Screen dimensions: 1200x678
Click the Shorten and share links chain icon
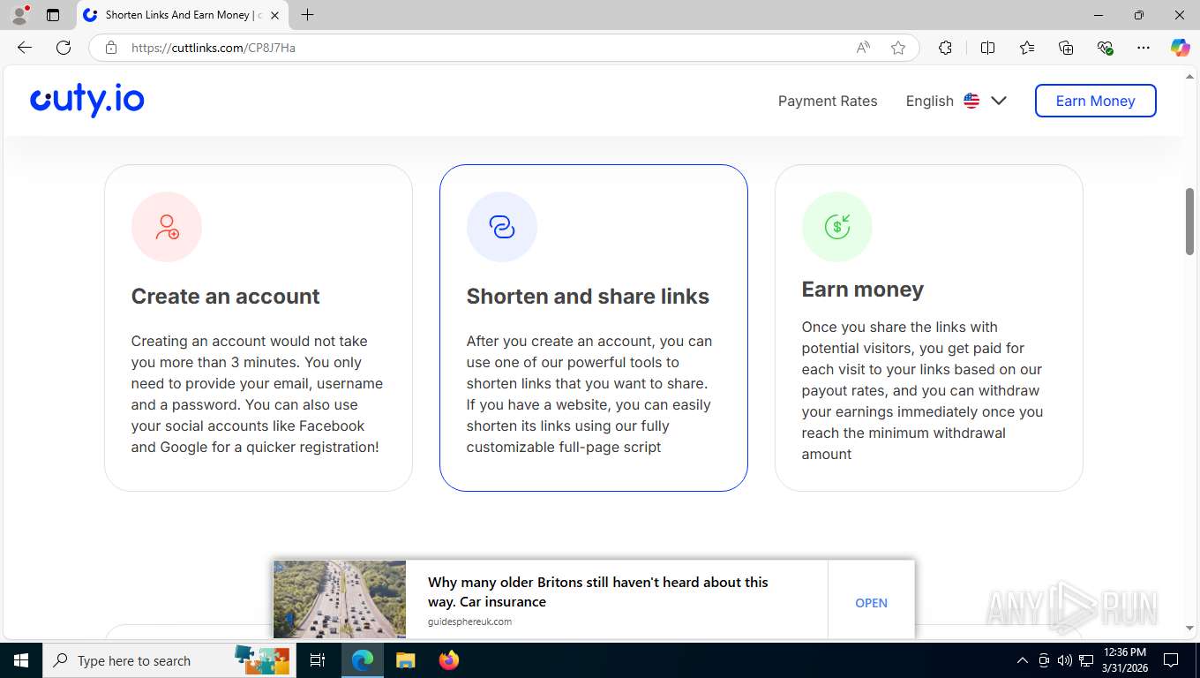coord(502,227)
